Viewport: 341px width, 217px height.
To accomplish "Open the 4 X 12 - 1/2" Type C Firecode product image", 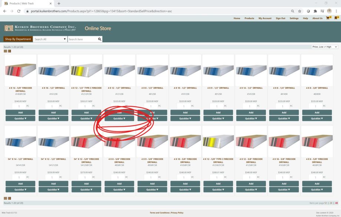I will point(86,70).
